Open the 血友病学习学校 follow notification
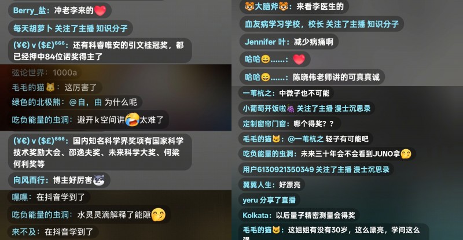 tap(322, 24)
